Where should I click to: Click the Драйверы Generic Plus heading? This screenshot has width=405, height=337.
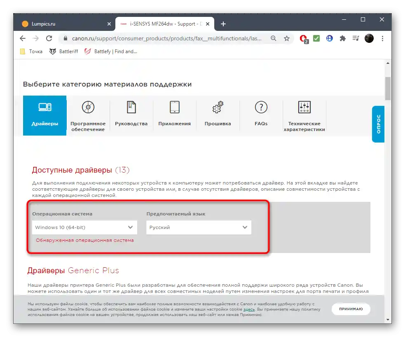(73, 270)
